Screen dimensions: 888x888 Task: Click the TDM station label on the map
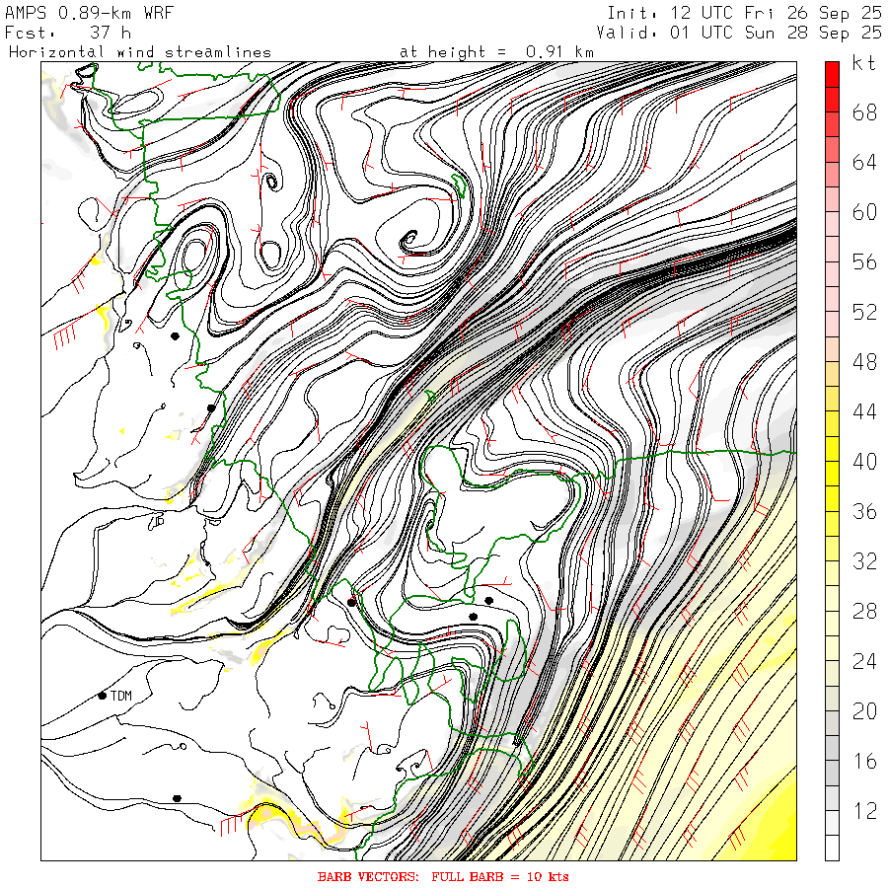[x=121, y=696]
